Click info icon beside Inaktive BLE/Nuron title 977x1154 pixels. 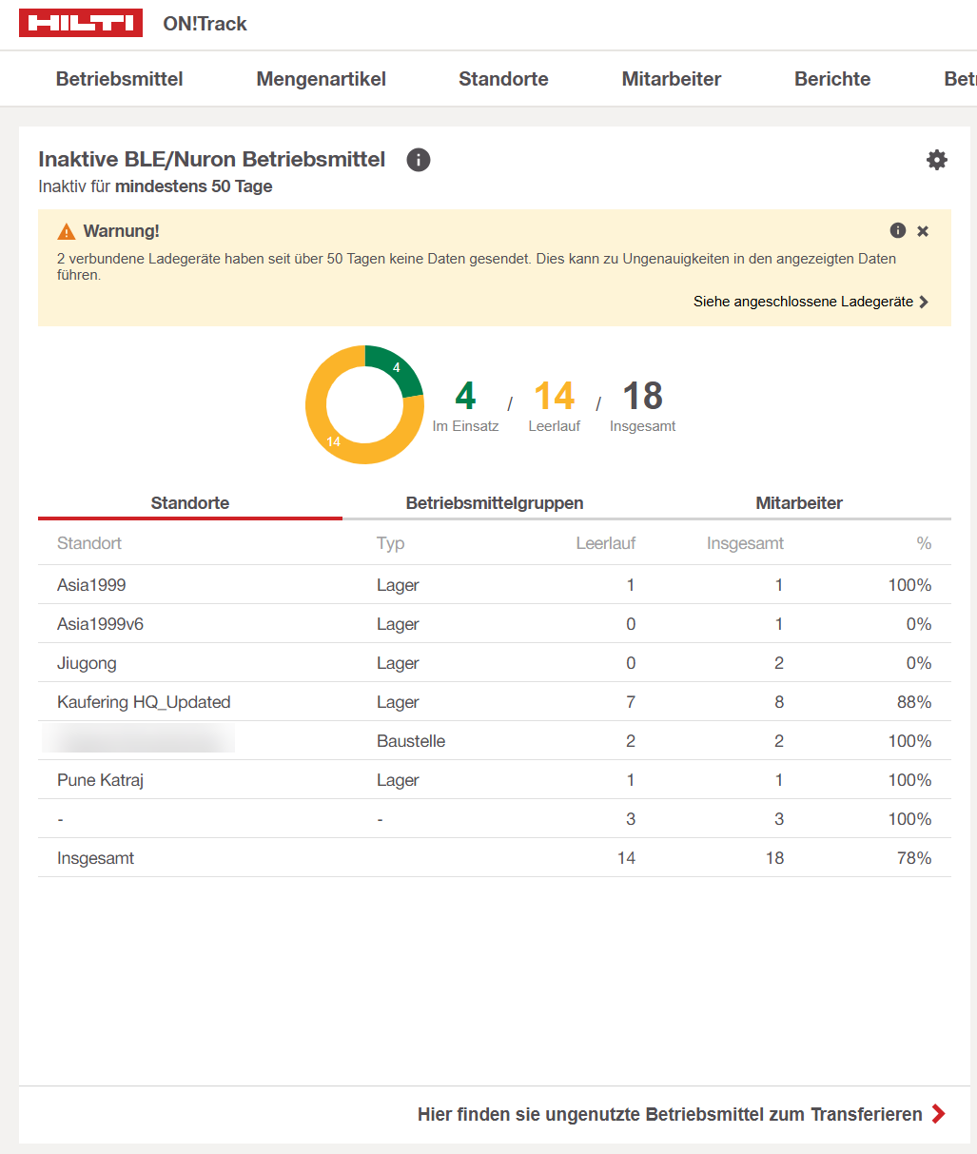(x=419, y=160)
